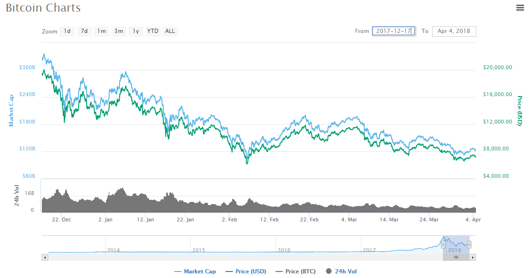Click the navigator left scroll arrow
Image resolution: width=529 pixels, height=278 pixels.
[45, 258]
